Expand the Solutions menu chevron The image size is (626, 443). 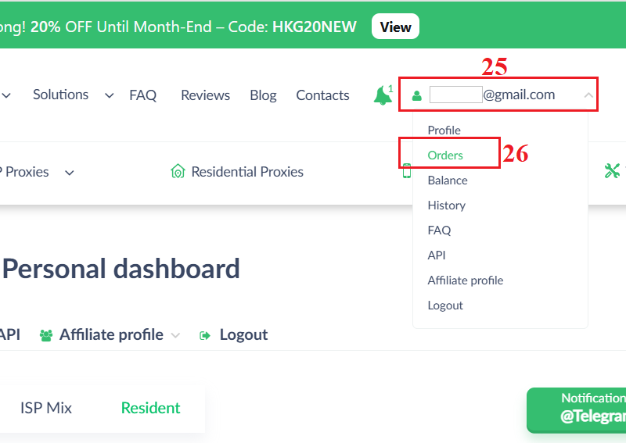(108, 95)
